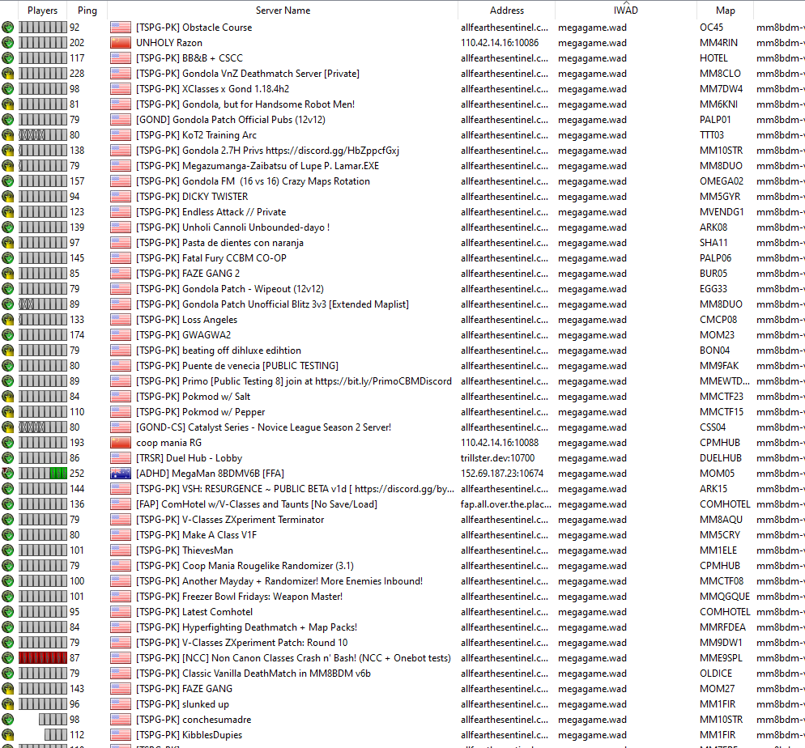Click the Address column header

(507, 11)
